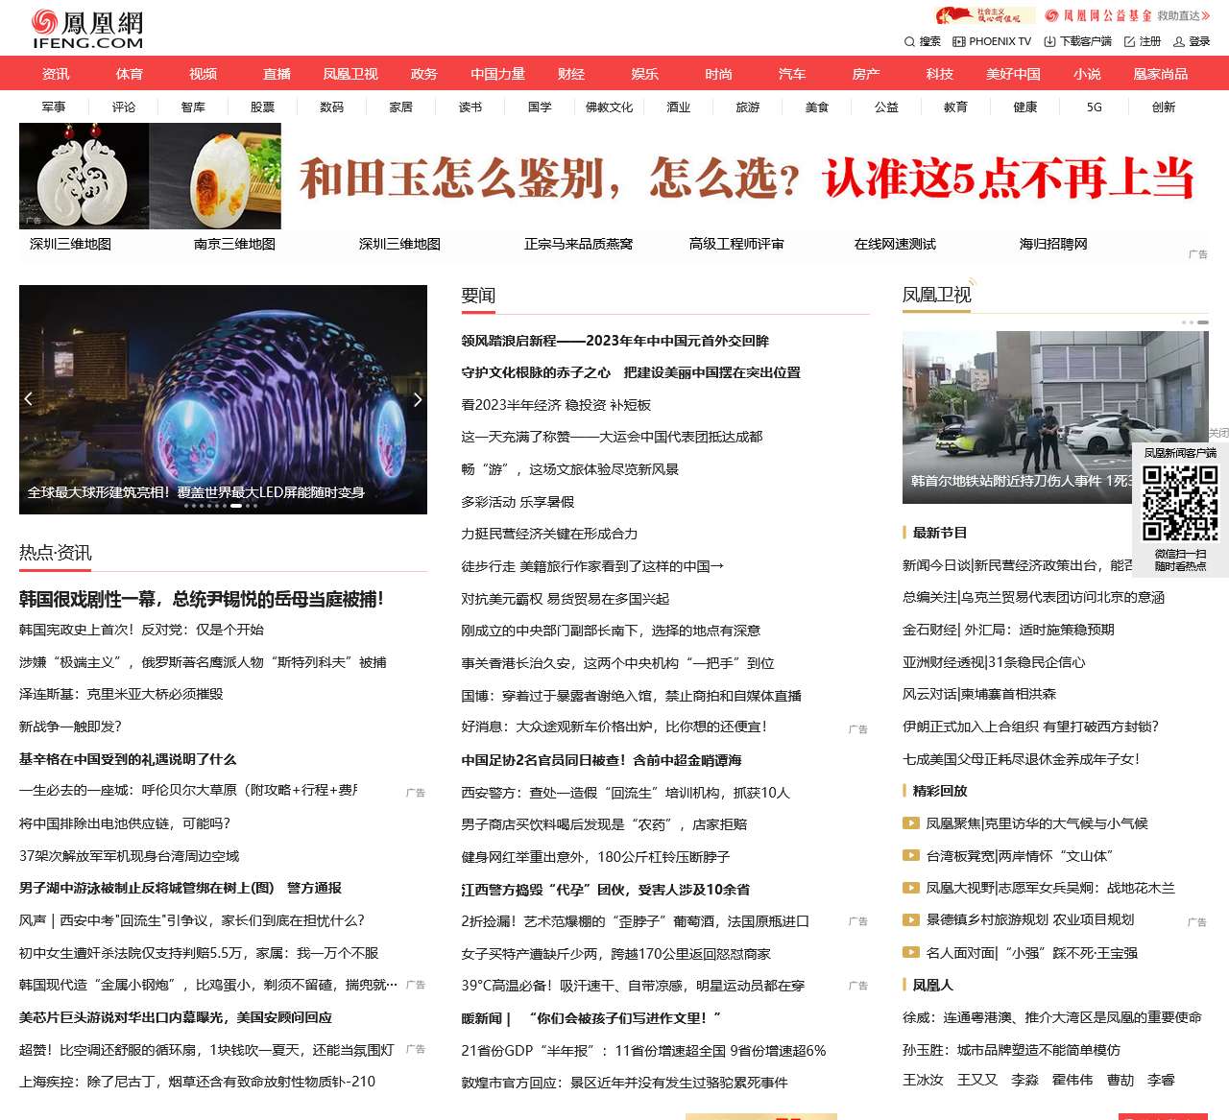Open 上海疾控 烟草钋-210 article

click(x=198, y=1082)
